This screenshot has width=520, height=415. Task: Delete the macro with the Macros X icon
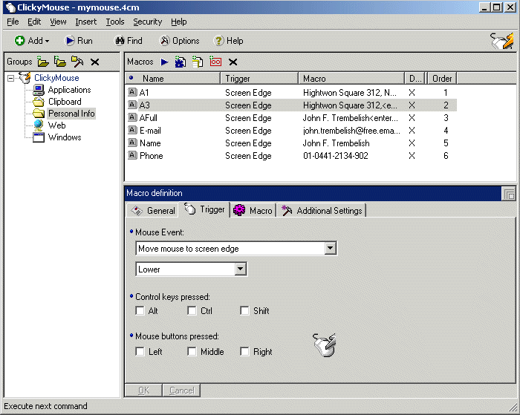click(233, 62)
